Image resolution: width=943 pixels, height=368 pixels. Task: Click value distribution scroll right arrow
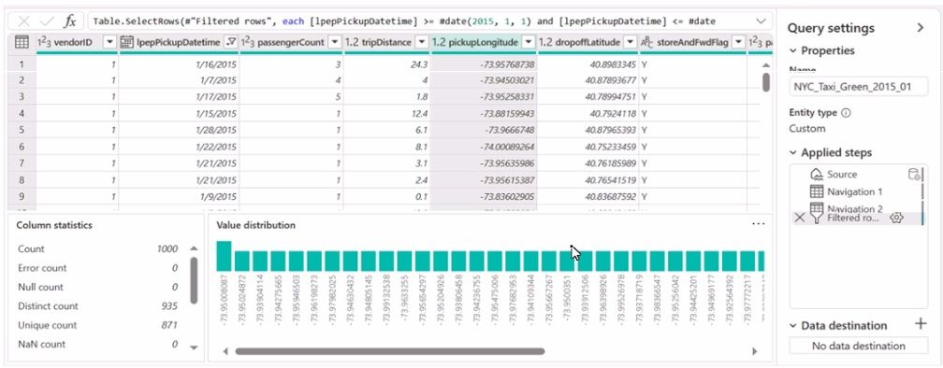[x=755, y=351]
